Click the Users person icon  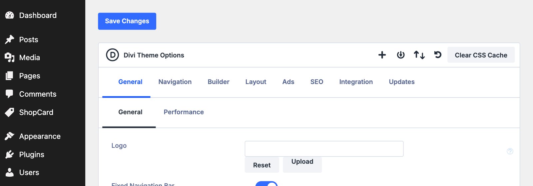(x=10, y=172)
